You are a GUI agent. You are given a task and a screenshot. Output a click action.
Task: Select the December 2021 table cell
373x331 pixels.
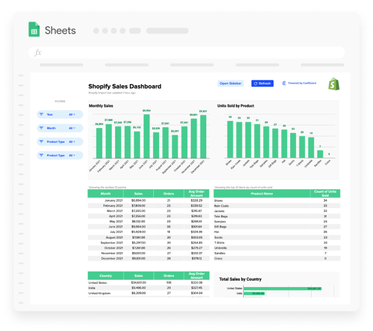point(112,259)
